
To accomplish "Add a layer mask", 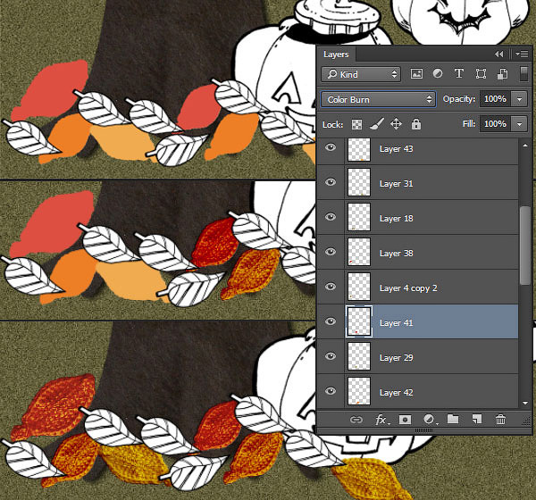I will [x=405, y=420].
